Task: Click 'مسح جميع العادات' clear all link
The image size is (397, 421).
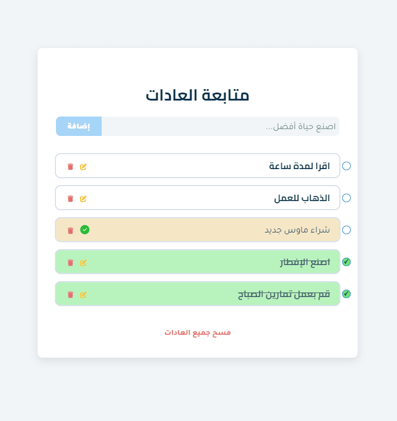Action: [198, 332]
